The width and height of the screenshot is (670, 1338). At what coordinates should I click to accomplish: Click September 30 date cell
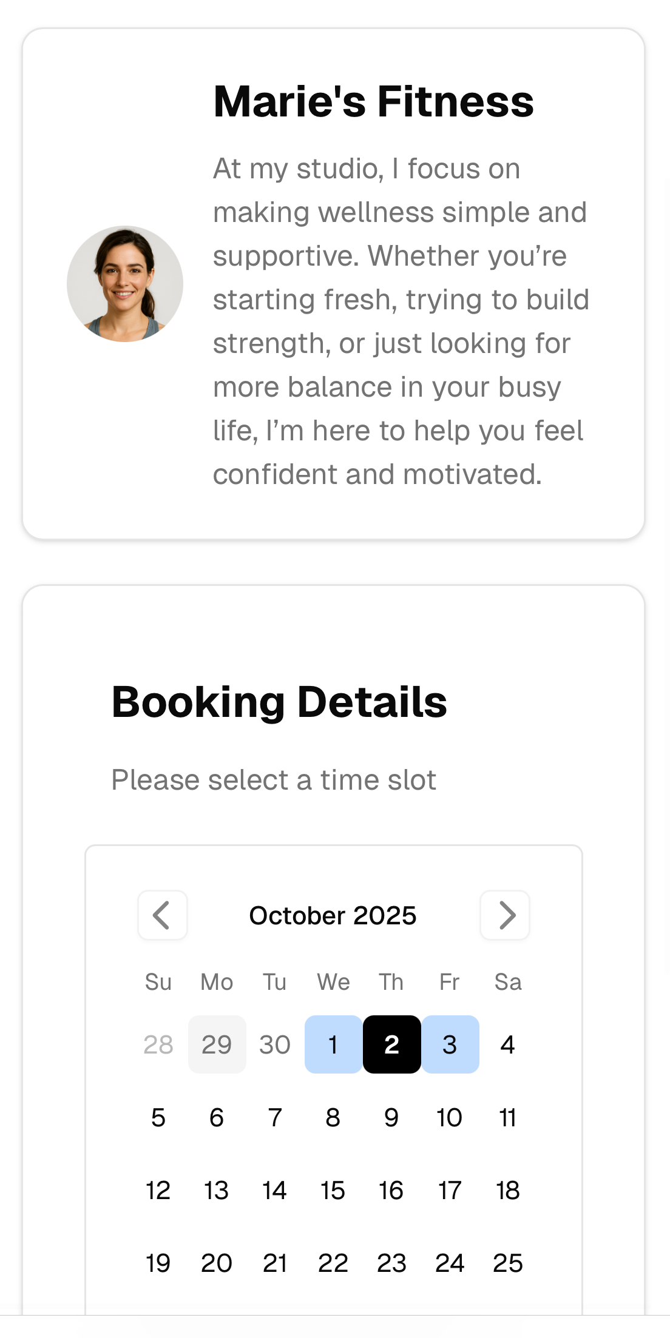[275, 1044]
